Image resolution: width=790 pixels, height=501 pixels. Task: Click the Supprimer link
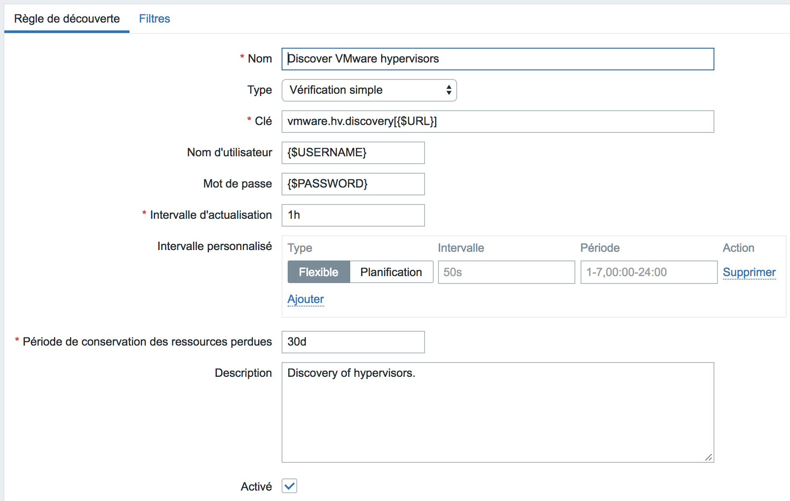click(749, 272)
